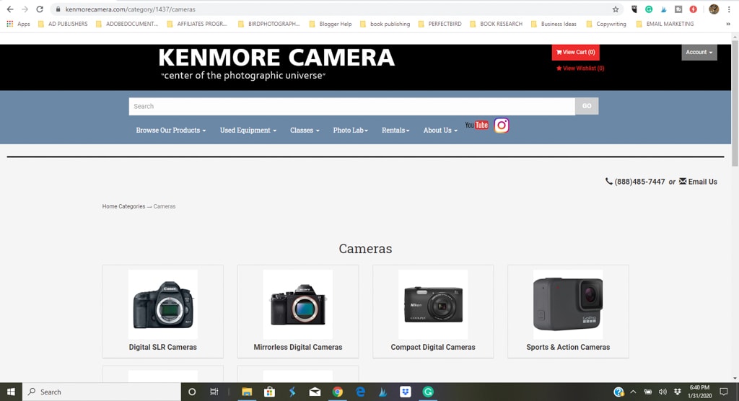Open the YouTube icon link
Image resolution: width=739 pixels, height=401 pixels.
click(476, 125)
